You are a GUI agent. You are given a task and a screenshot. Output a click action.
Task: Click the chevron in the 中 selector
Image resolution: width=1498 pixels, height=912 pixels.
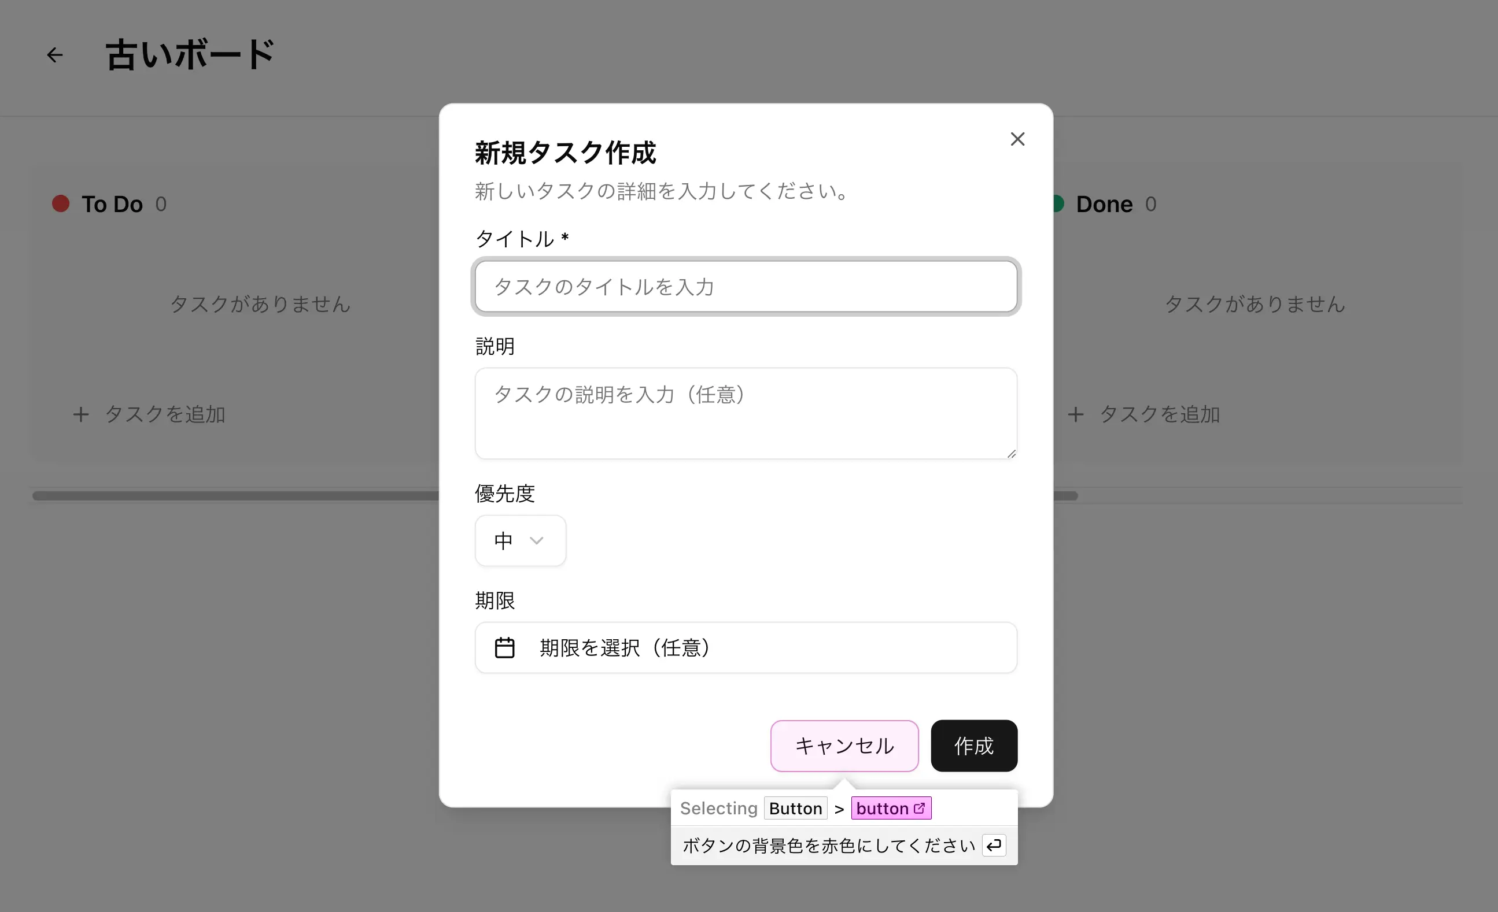536,540
